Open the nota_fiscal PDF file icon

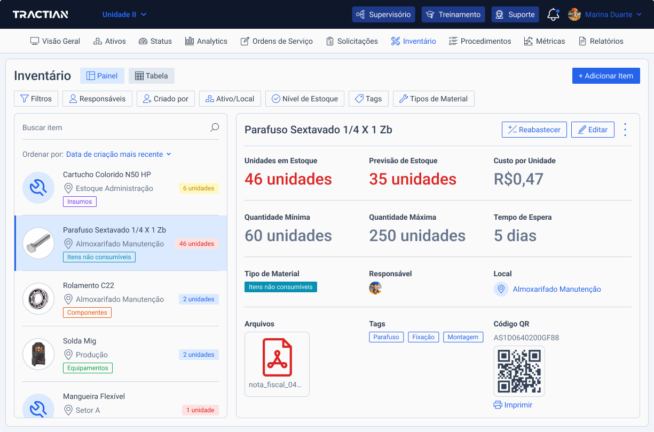pyautogui.click(x=277, y=357)
